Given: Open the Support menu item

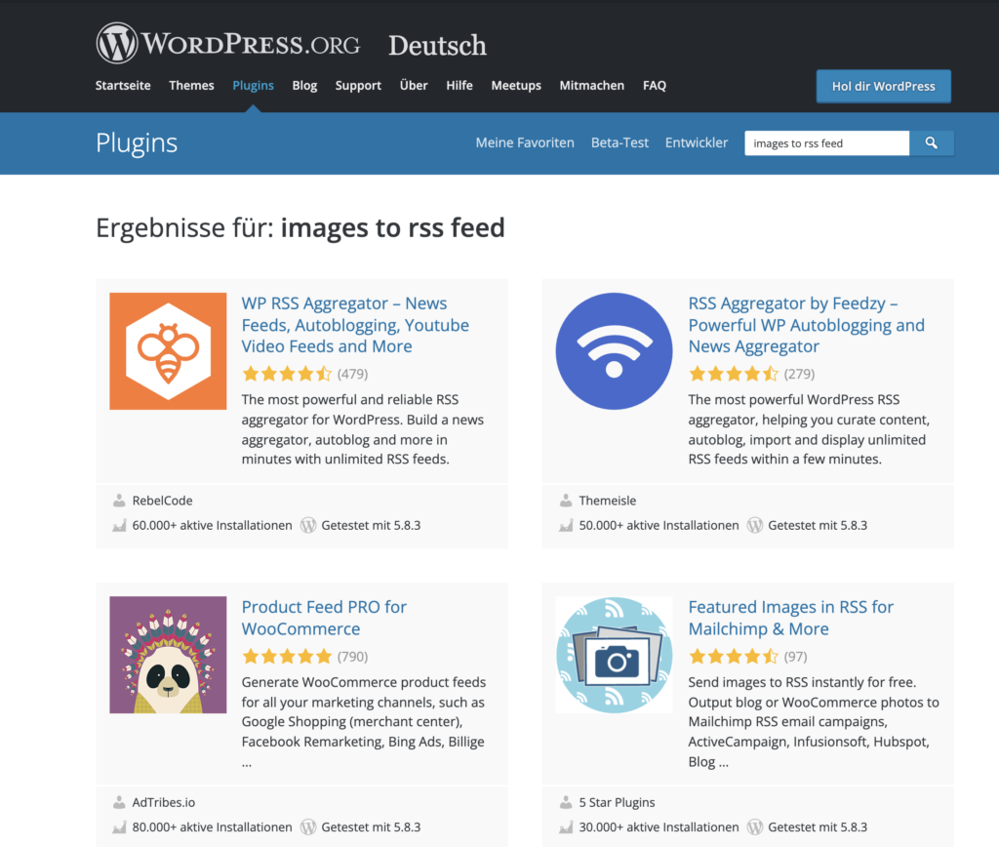Looking at the screenshot, I should [358, 86].
